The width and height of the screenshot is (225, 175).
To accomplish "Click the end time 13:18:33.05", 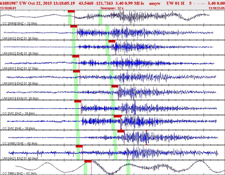I will pos(217,8).
